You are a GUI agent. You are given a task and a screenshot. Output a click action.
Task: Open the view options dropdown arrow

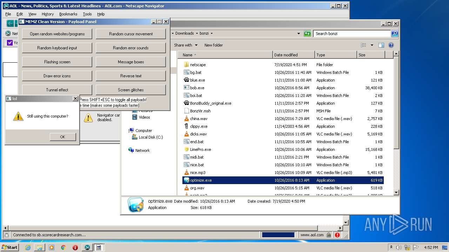(x=372, y=45)
